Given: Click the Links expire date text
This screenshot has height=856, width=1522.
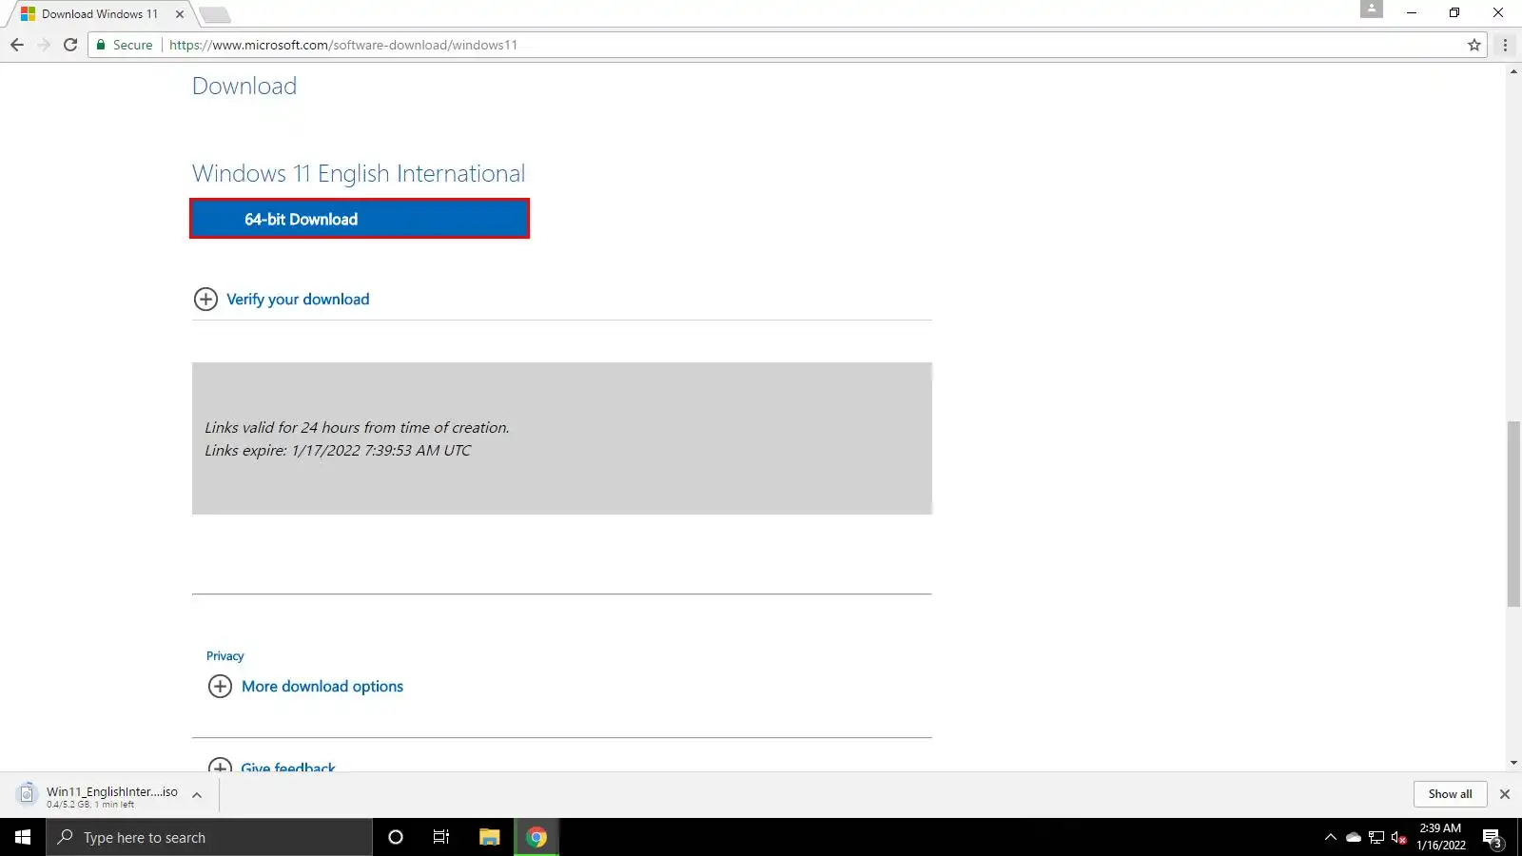Looking at the screenshot, I should click(338, 451).
